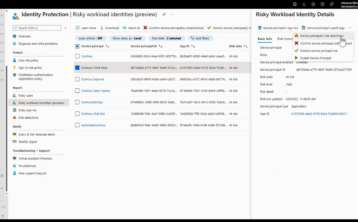Sort by Service principal ID column
The image size is (358, 222).
[146, 46]
